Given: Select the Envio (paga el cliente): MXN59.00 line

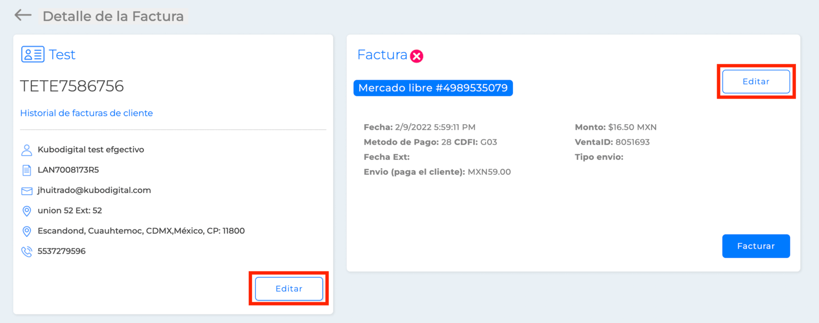Looking at the screenshot, I should tap(437, 172).
